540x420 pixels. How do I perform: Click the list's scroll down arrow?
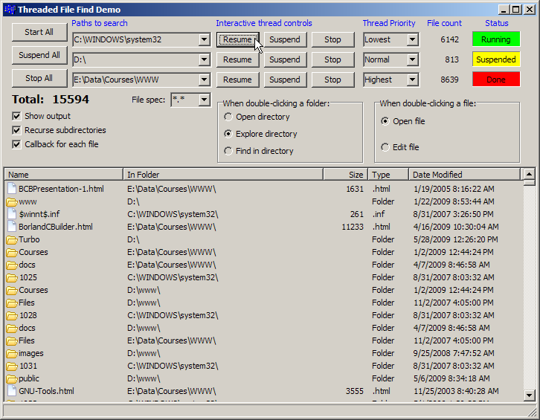click(x=529, y=395)
